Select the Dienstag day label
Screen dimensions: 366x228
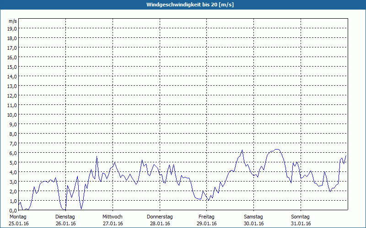tap(65, 217)
